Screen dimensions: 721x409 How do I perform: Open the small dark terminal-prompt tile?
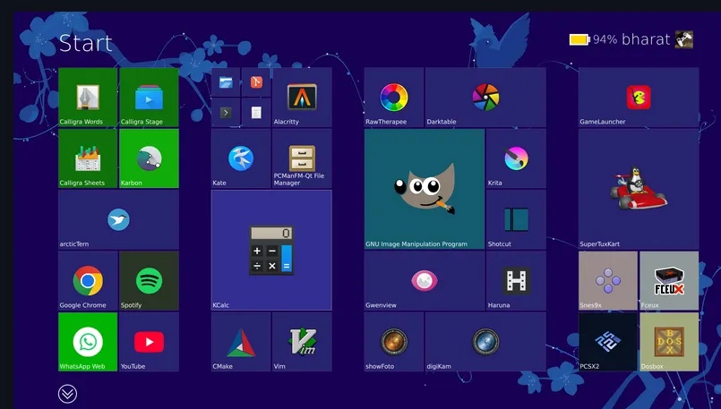(x=226, y=113)
